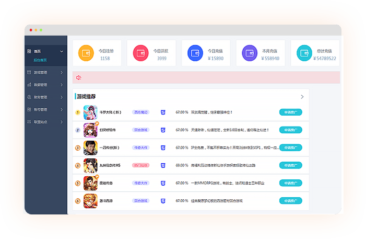Click the 热门仙侠 tag on 九州仙剑传H5
Viewport: 366px width, 239px height.
coord(141,165)
